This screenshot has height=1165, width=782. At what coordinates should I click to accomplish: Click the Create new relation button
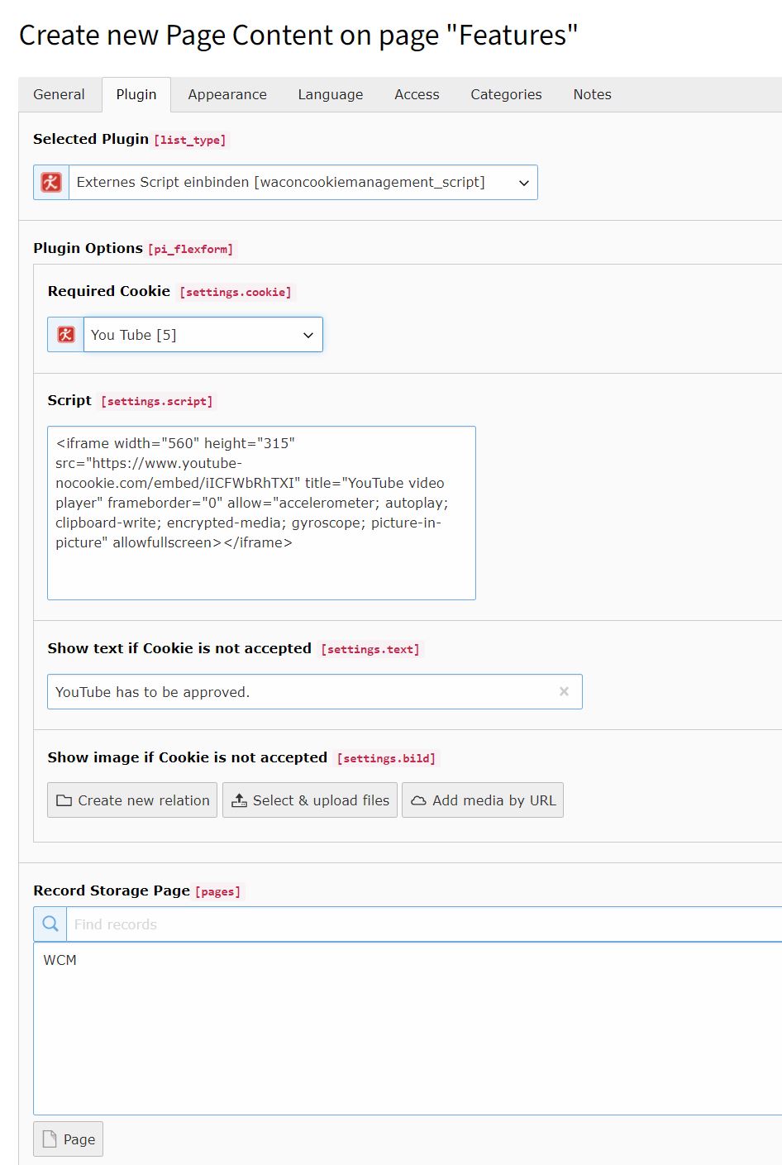[x=131, y=800]
